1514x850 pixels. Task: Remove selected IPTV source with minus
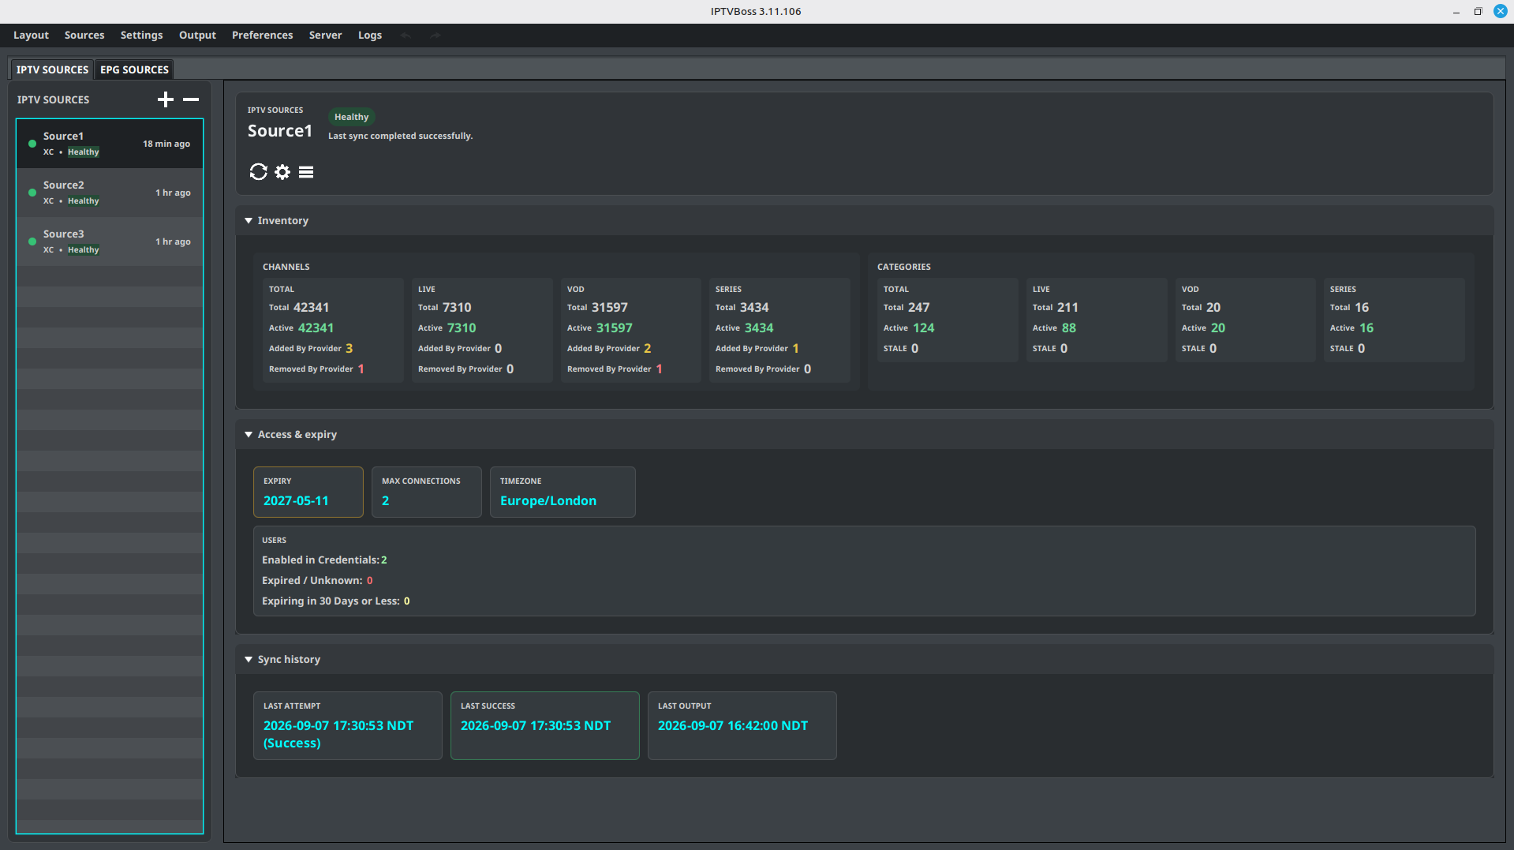(x=191, y=99)
